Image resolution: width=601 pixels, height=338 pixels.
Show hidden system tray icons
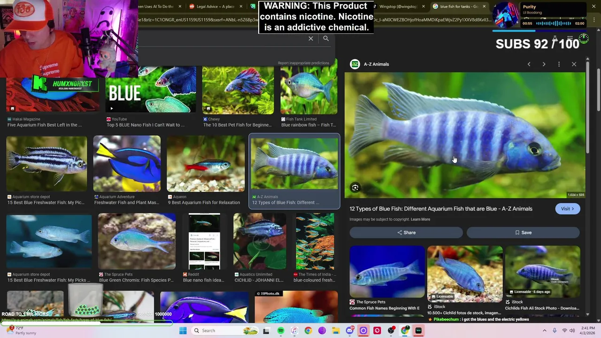click(x=545, y=330)
